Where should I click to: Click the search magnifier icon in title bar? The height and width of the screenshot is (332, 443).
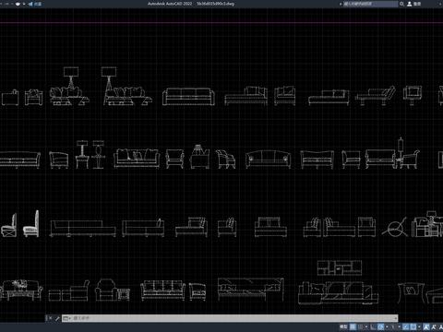coord(401,4)
